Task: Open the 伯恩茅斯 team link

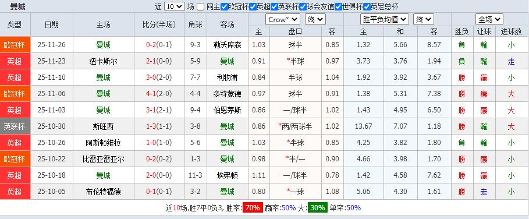Action: (x=228, y=110)
